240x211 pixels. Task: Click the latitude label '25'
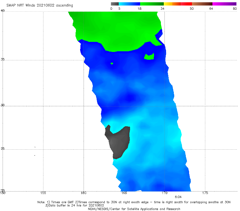click(x=3, y=149)
